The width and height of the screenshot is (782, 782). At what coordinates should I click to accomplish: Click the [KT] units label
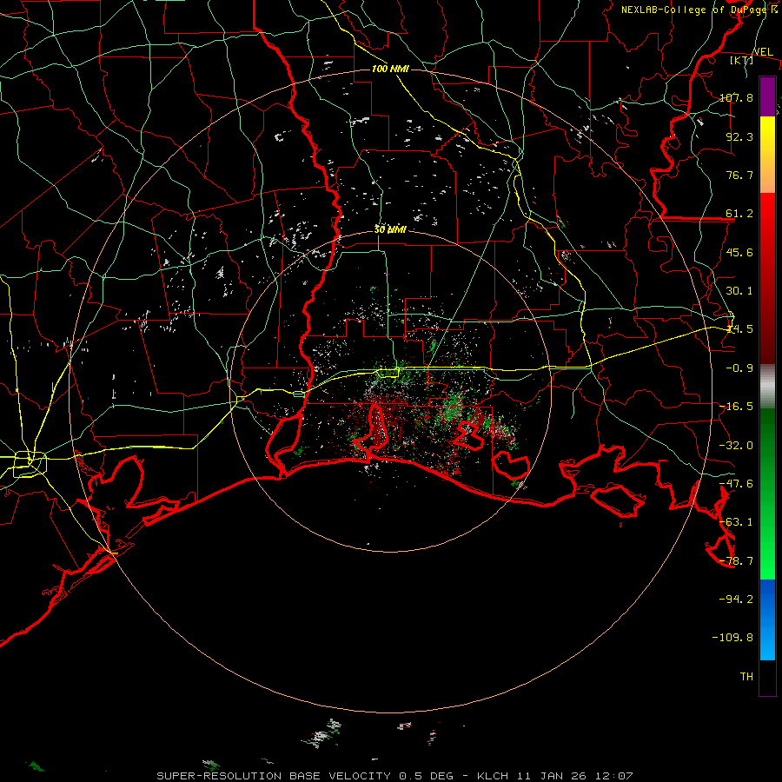pyautogui.click(x=742, y=60)
